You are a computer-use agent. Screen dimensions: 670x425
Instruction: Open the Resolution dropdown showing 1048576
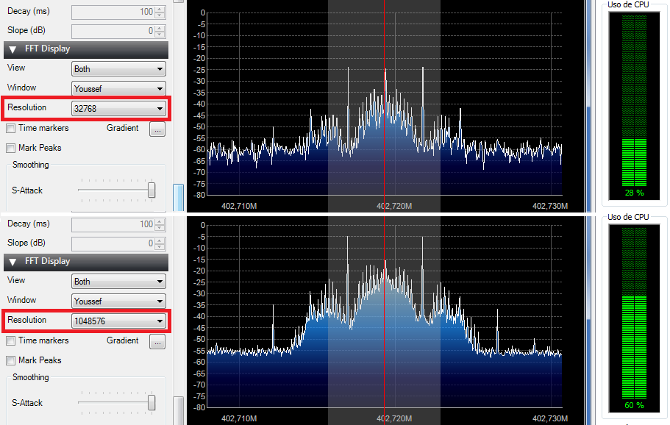(118, 321)
